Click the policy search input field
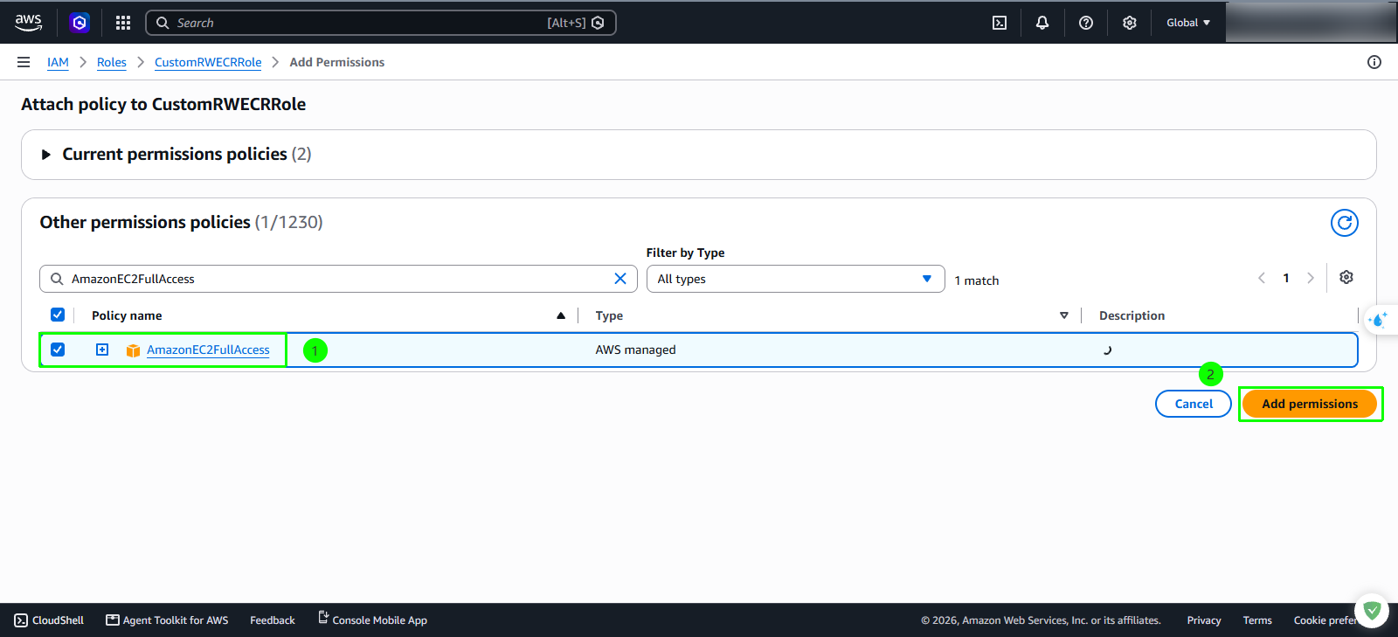The height and width of the screenshot is (637, 1398). pos(338,279)
